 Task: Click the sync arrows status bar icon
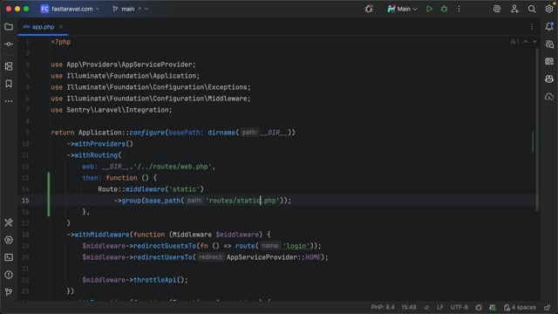[426, 307]
